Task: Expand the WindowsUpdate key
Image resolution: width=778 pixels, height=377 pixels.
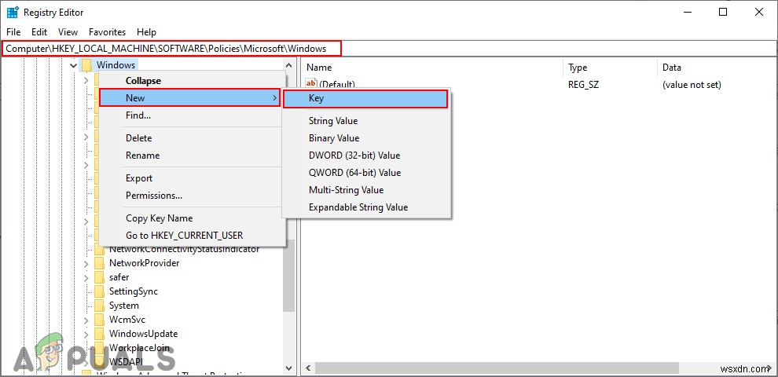Action: coord(86,334)
